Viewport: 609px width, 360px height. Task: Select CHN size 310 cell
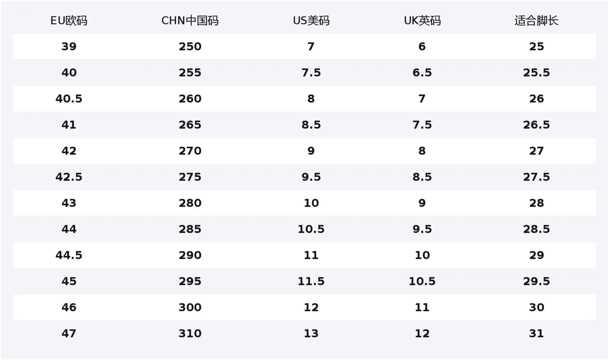pos(190,334)
